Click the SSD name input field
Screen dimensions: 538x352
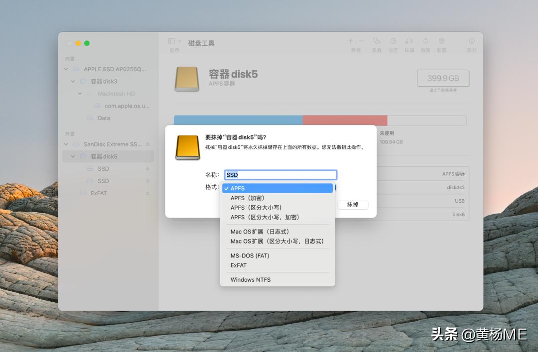tap(280, 174)
